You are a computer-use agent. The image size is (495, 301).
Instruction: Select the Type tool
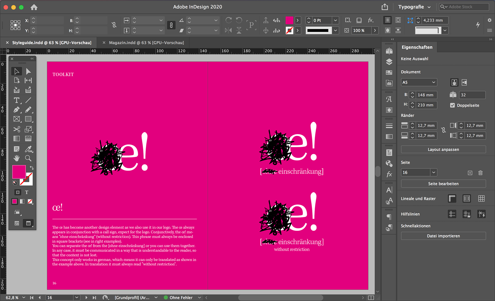[17, 100]
